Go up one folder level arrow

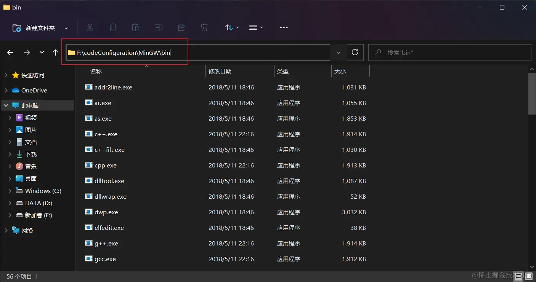point(55,53)
